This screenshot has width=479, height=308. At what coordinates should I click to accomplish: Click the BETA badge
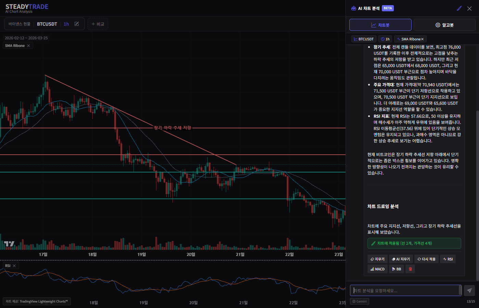tap(388, 8)
